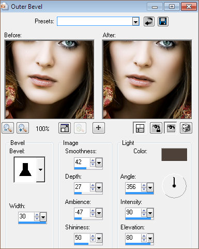Save preset with the floppy disk icon
Viewport: 199px width, 249px height.
click(163, 21)
